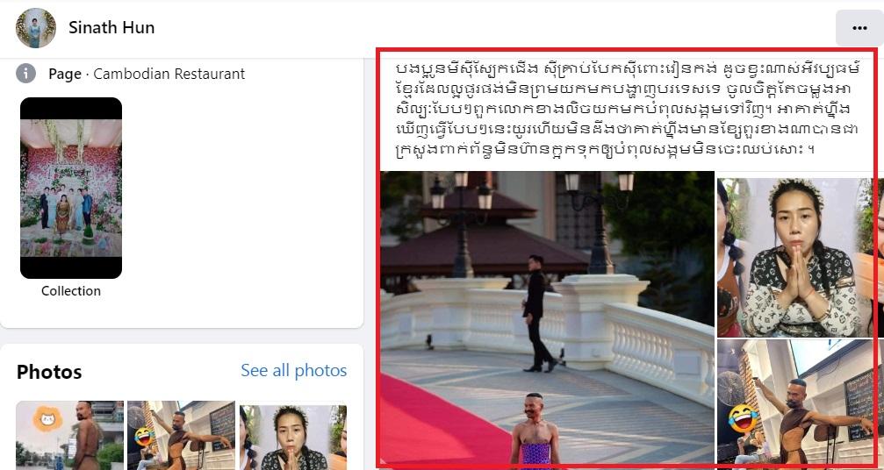Open the shirtless man photo thumbnail
The width and height of the screenshot is (884, 470).
tap(70, 435)
